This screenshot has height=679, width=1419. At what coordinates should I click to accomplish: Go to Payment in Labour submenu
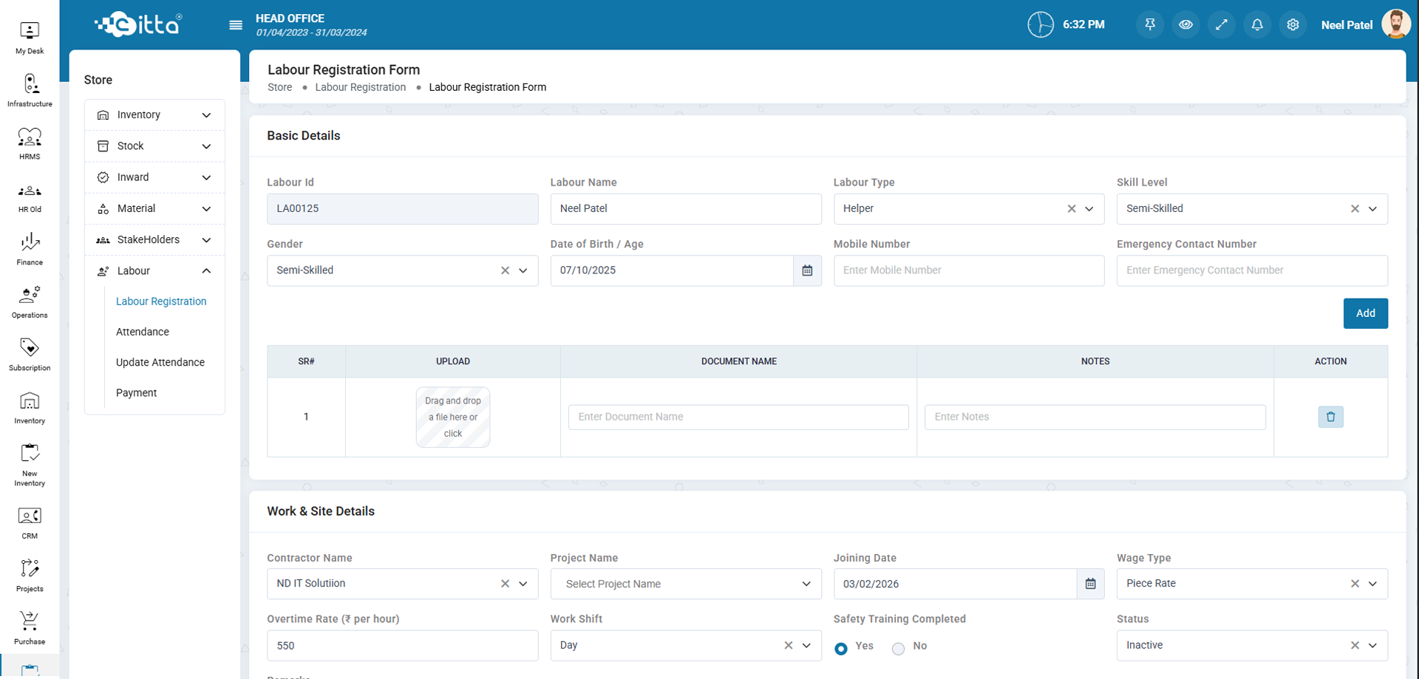[x=137, y=393]
